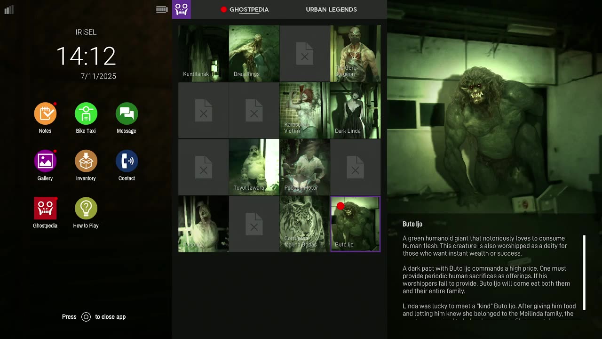Click the large Buto Ijo illustration
The image size is (602, 339).
[x=494, y=107]
